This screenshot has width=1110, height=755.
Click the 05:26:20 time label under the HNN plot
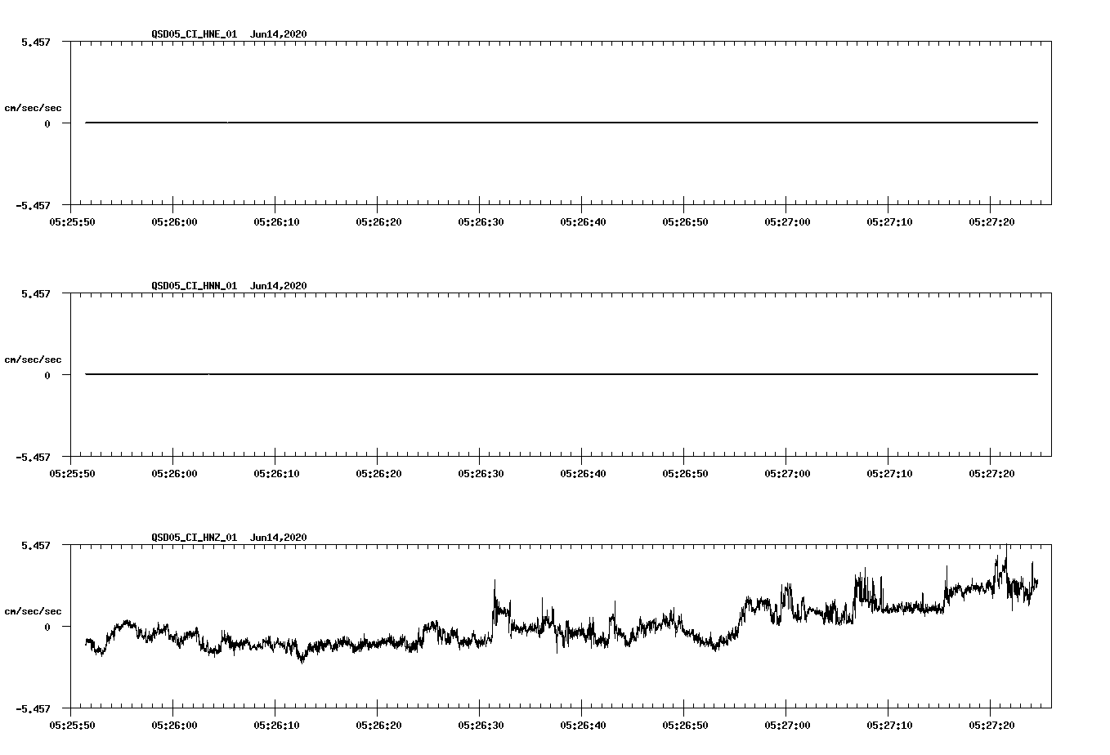pyautogui.click(x=378, y=473)
